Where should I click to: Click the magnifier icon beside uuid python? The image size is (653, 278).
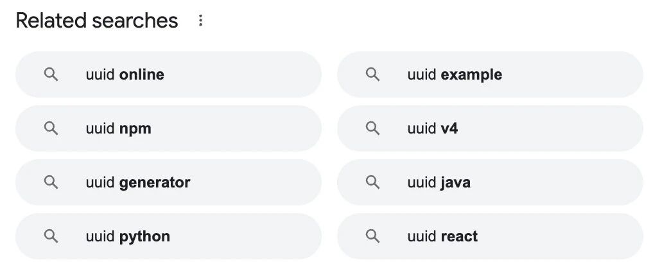[x=51, y=236]
